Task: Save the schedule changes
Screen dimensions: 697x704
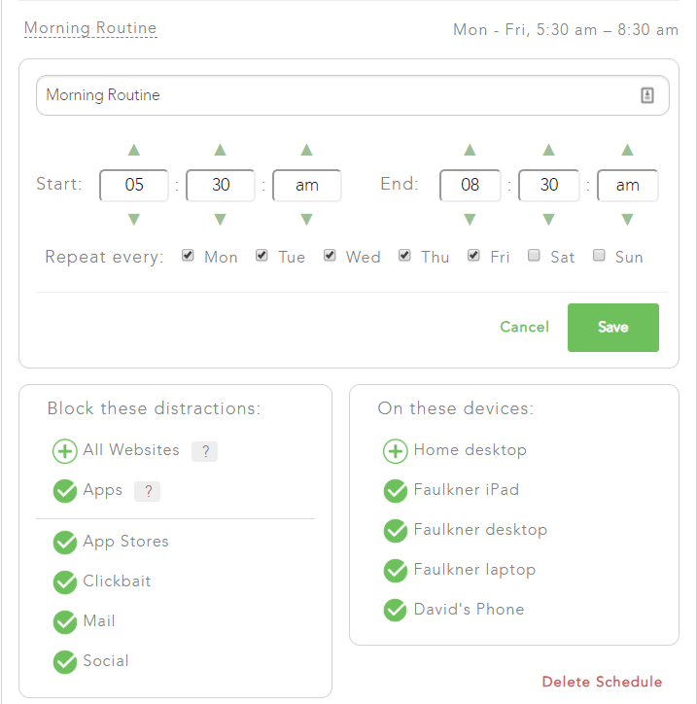Action: pyautogui.click(x=612, y=327)
